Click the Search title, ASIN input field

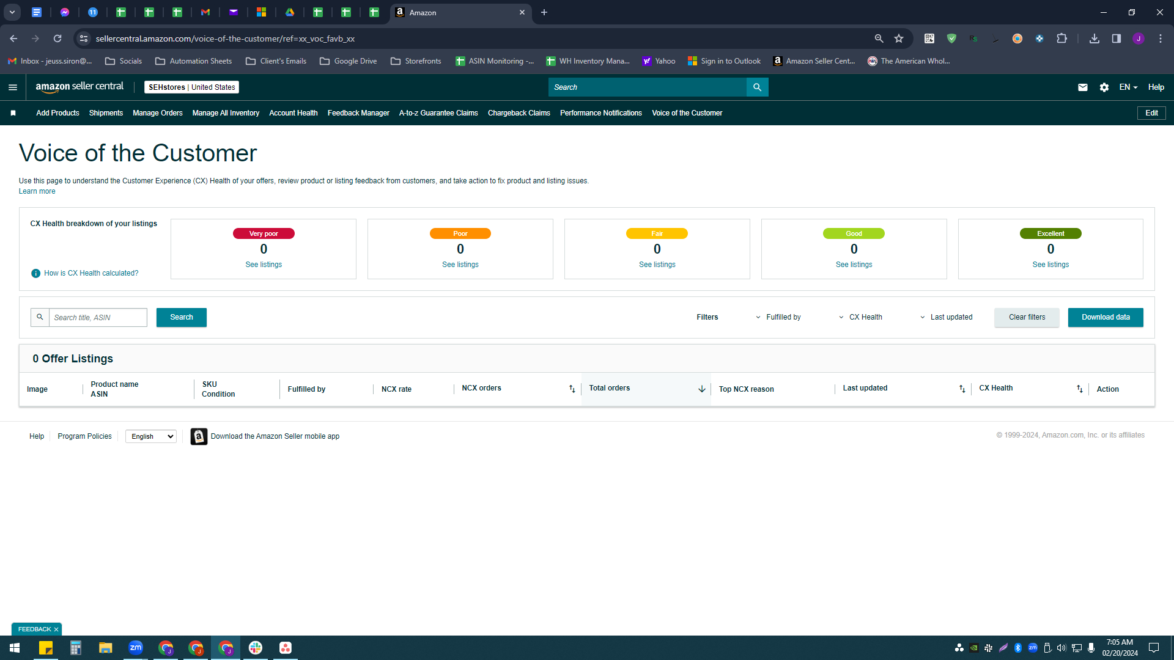pyautogui.click(x=98, y=317)
